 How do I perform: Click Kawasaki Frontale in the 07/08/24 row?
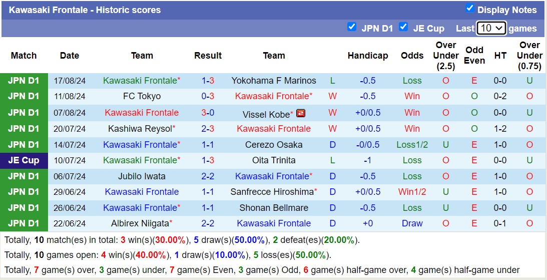142,113
